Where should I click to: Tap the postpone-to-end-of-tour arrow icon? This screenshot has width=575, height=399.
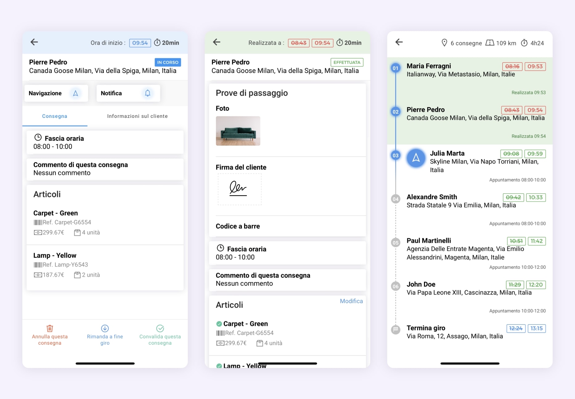[105, 328]
